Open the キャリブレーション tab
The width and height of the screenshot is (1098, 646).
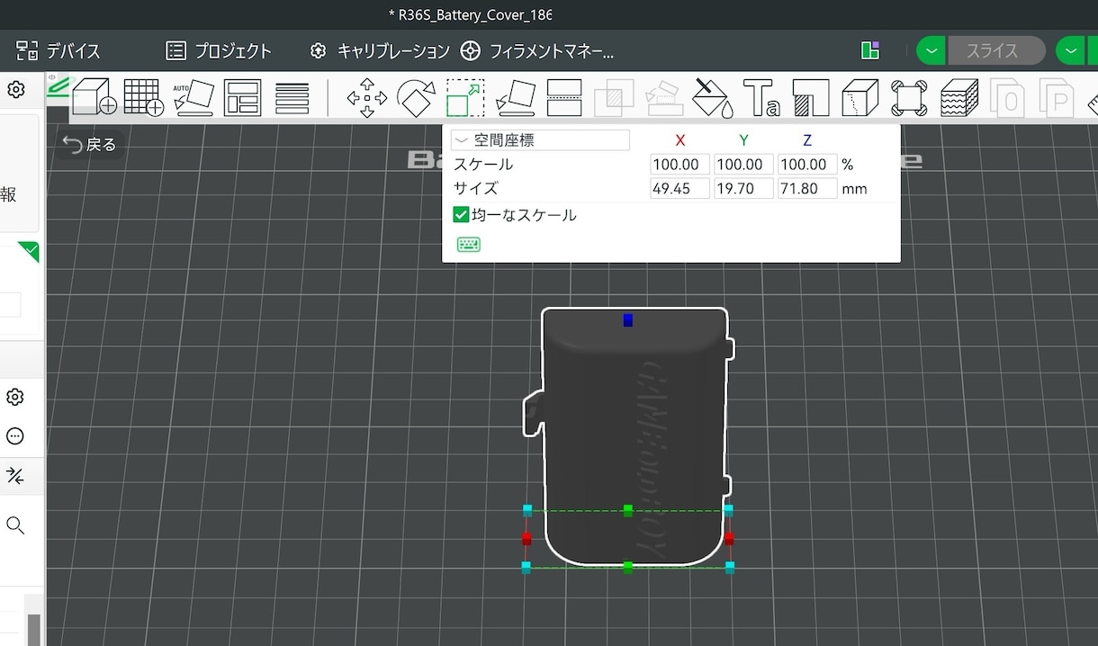pos(379,51)
